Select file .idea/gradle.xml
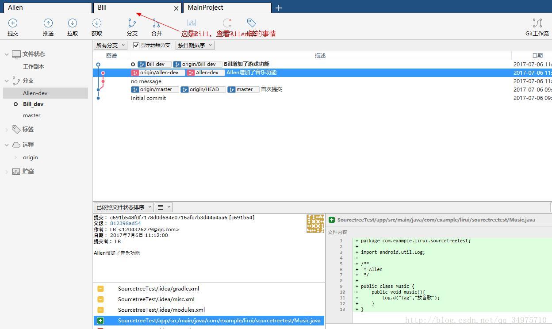 (x=158, y=288)
